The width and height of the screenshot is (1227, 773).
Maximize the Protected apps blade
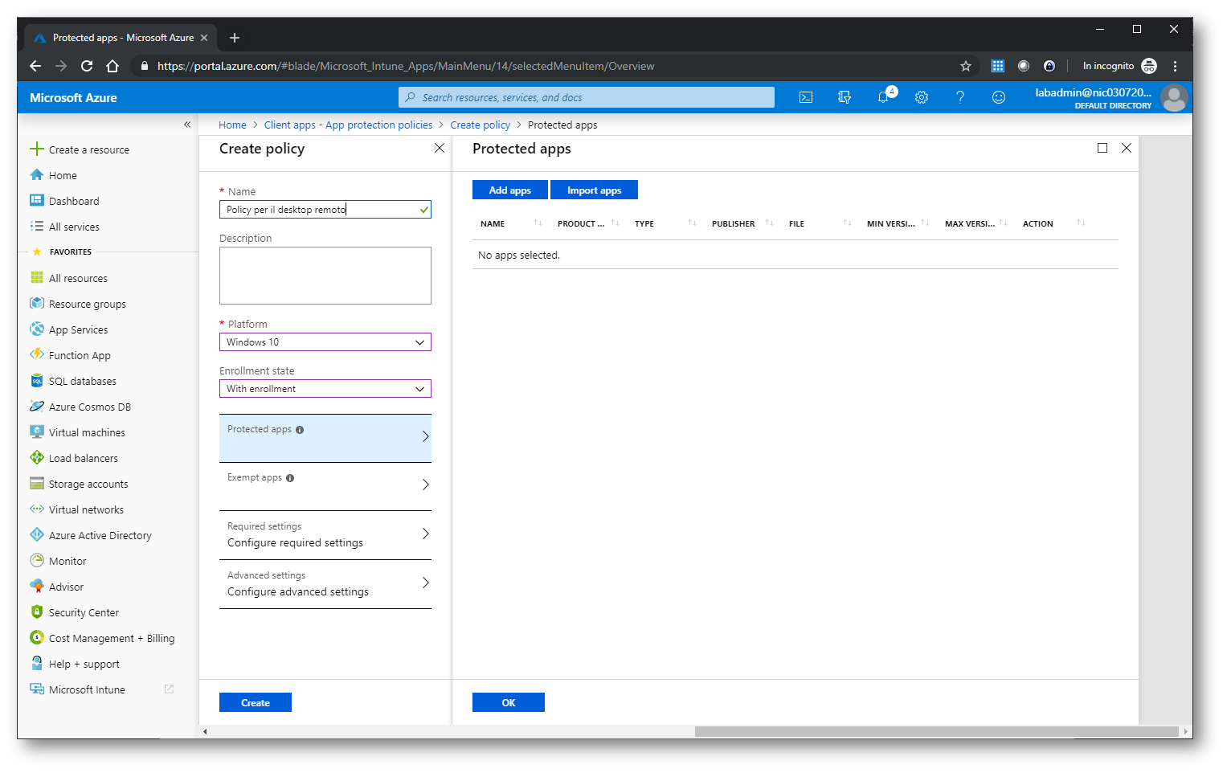pos(1102,148)
